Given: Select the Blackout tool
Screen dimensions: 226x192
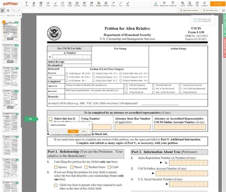Looking at the screenshot, I should [x=106, y=4].
